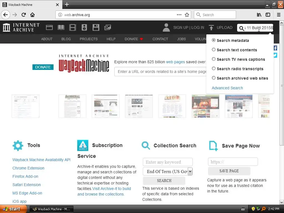Click the LOG IN link
Viewport: 284px width, 213px height.
(198, 27)
